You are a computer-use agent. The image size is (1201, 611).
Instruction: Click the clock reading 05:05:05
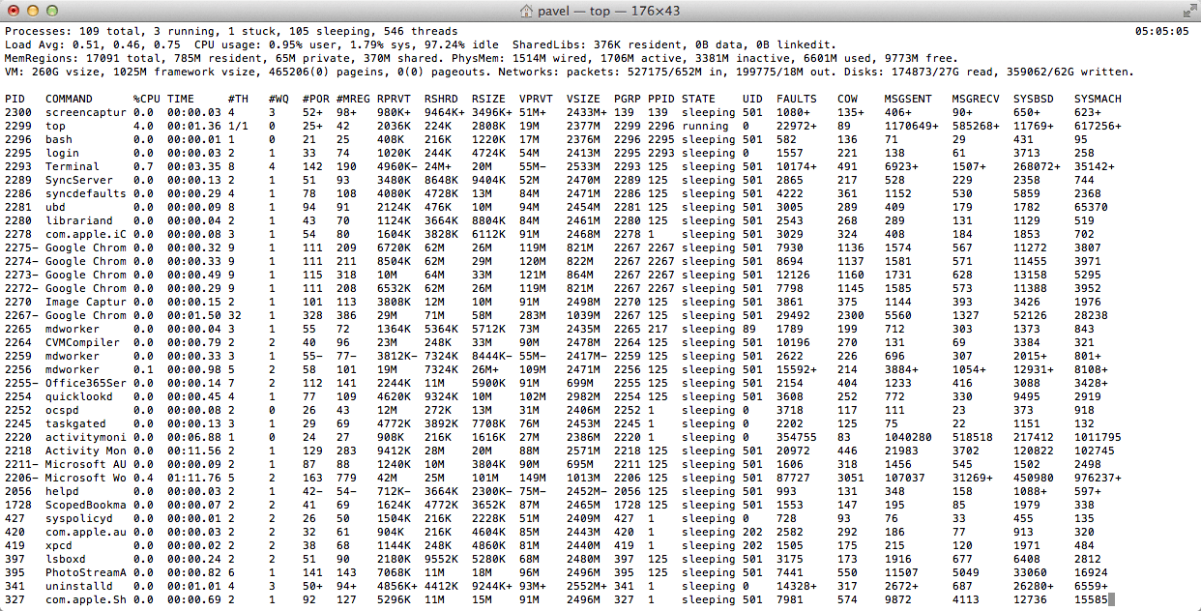point(1162,31)
